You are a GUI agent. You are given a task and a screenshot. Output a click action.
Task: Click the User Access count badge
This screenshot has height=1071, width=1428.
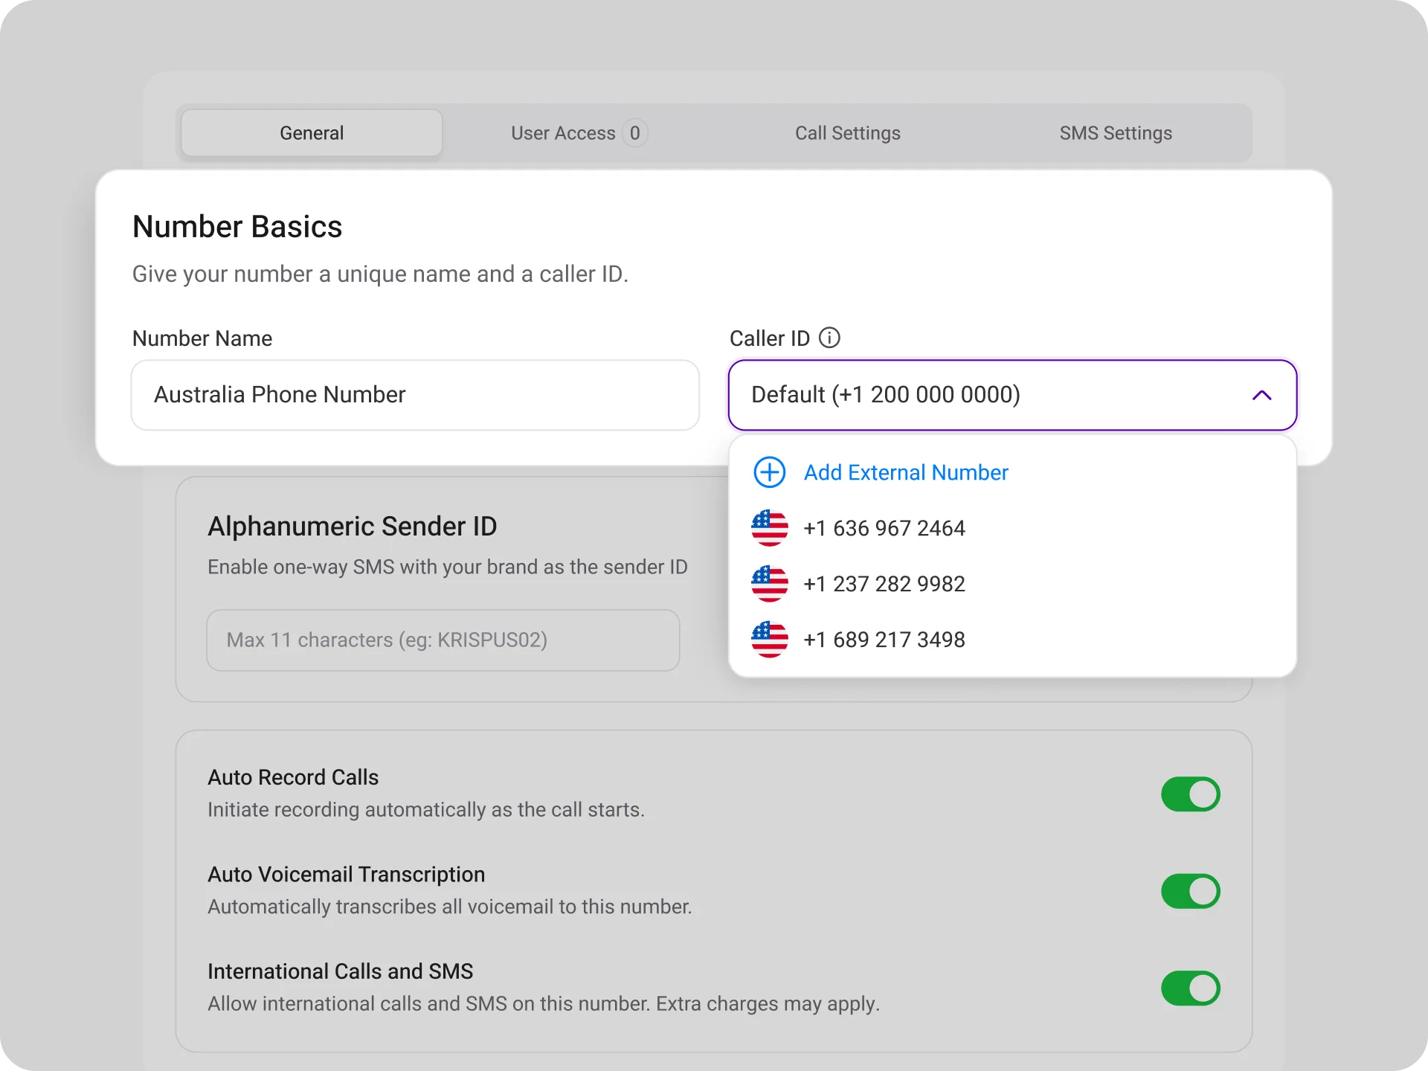634,133
